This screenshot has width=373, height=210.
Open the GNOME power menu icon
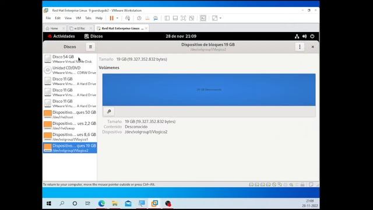coord(312,36)
